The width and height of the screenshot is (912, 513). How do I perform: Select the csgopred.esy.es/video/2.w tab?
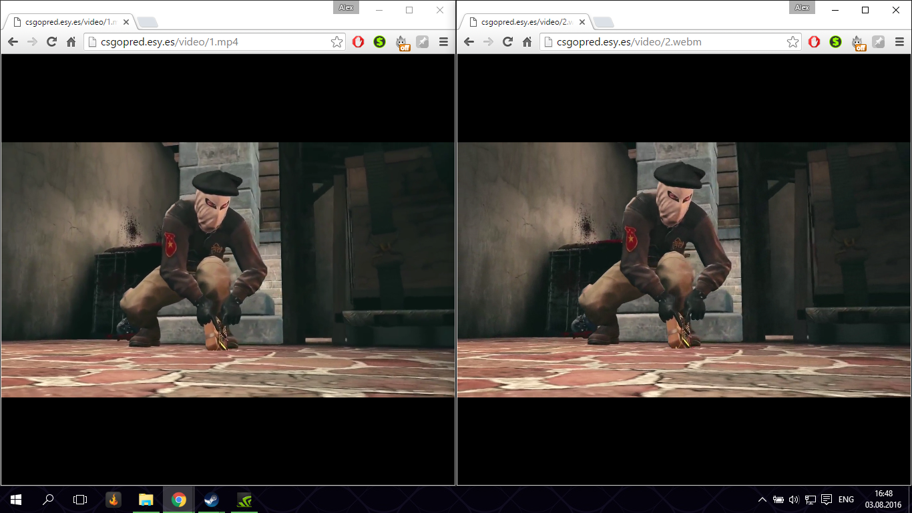click(525, 22)
